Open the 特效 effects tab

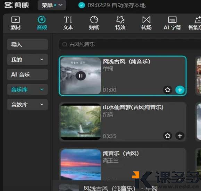(x=120, y=23)
